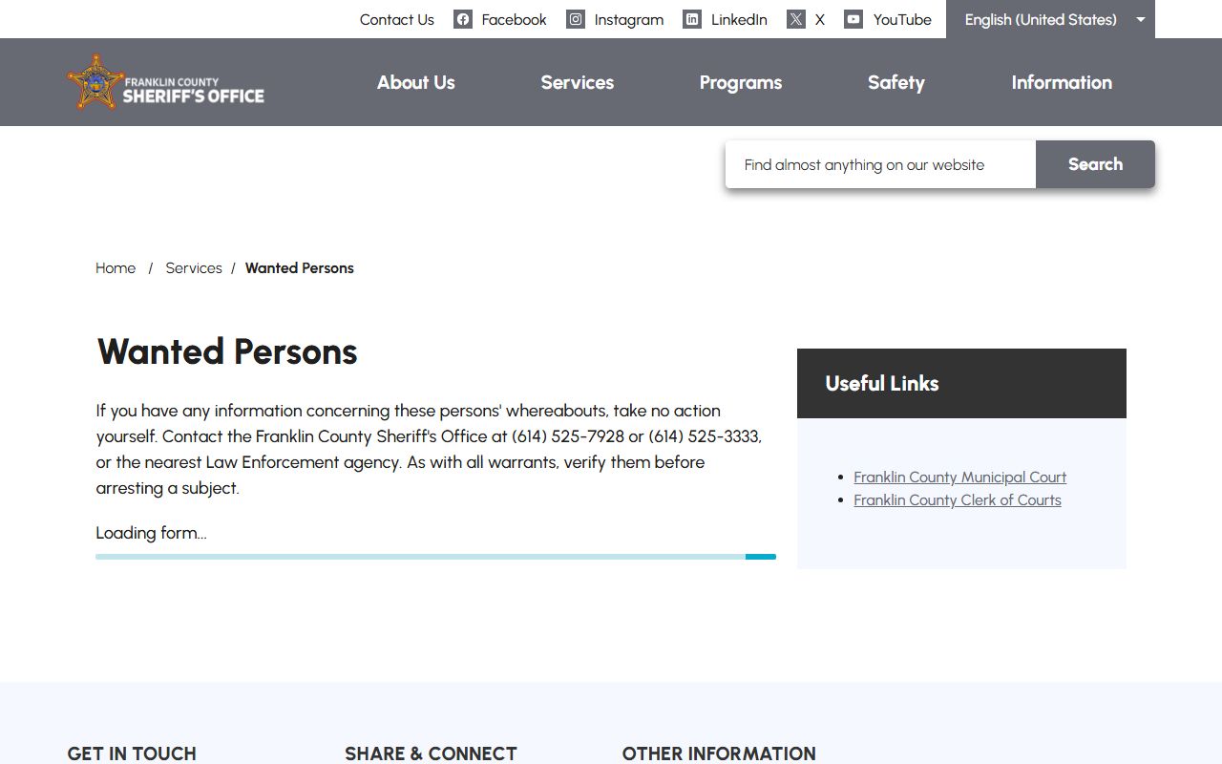Open the Instagram icon link
1222x764 pixels.
click(576, 19)
